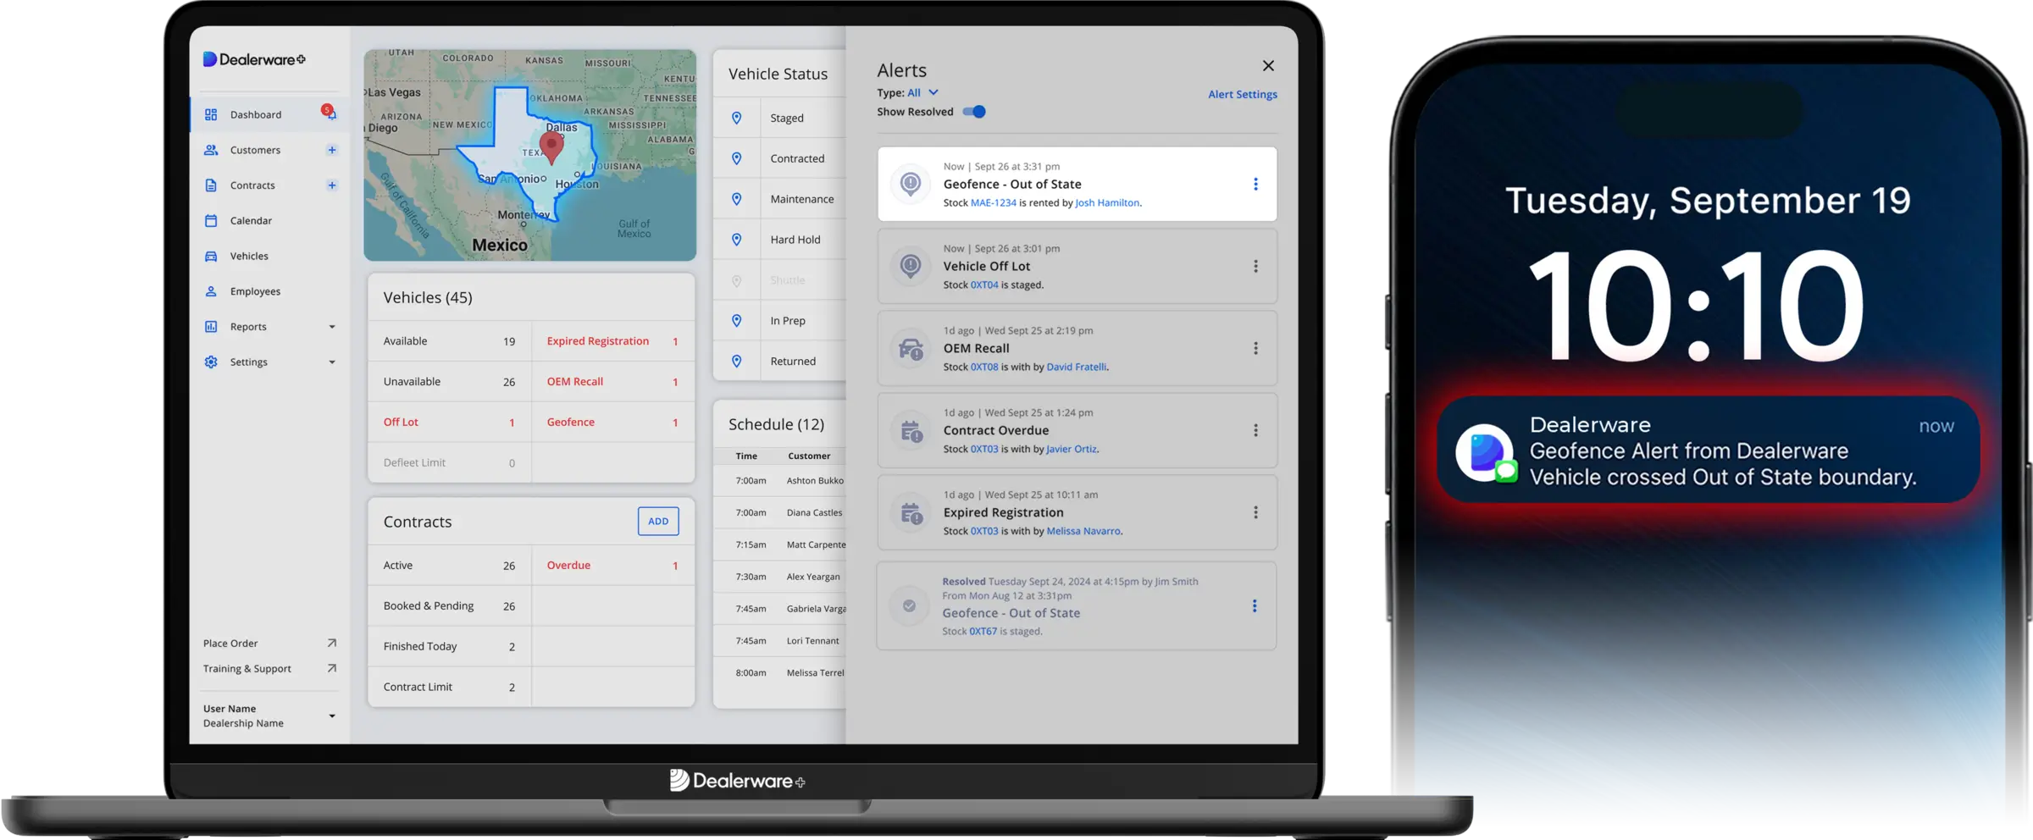The width and height of the screenshot is (2033, 840).
Task: Open the User Name account dropdown
Action: point(332,716)
